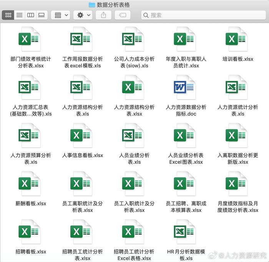
Task: Switch to icon view mode
Action: [8, 15]
